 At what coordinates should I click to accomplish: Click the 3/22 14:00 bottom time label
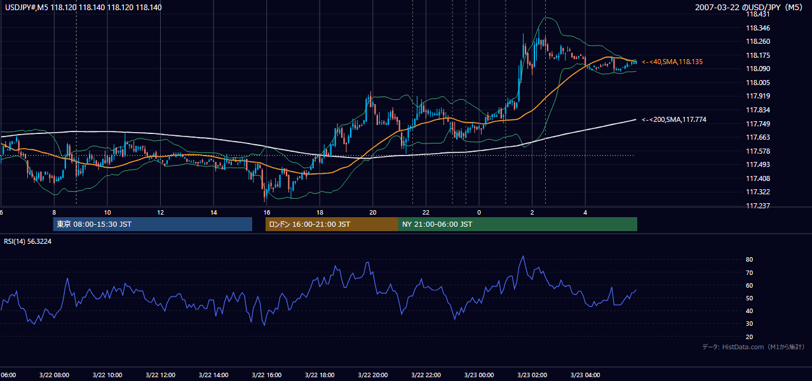tap(212, 375)
